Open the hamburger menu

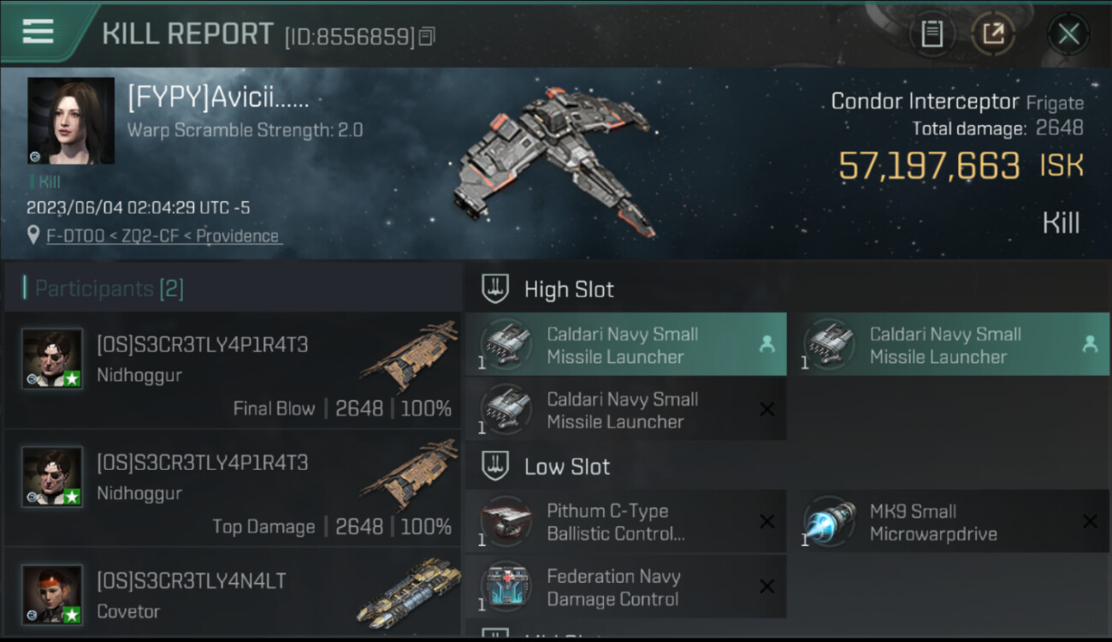38,32
